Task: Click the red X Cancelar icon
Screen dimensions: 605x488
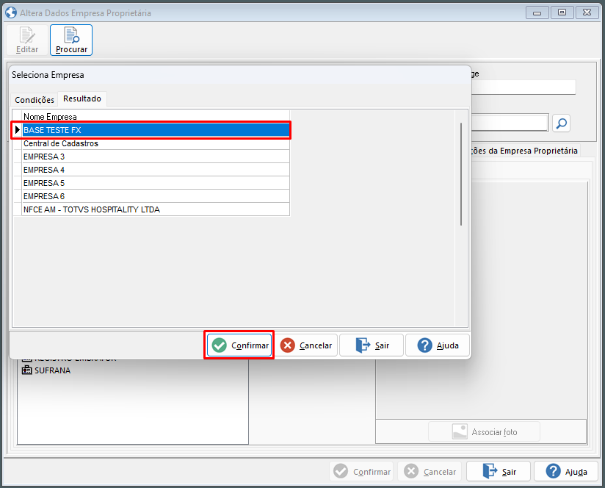Action: click(286, 345)
